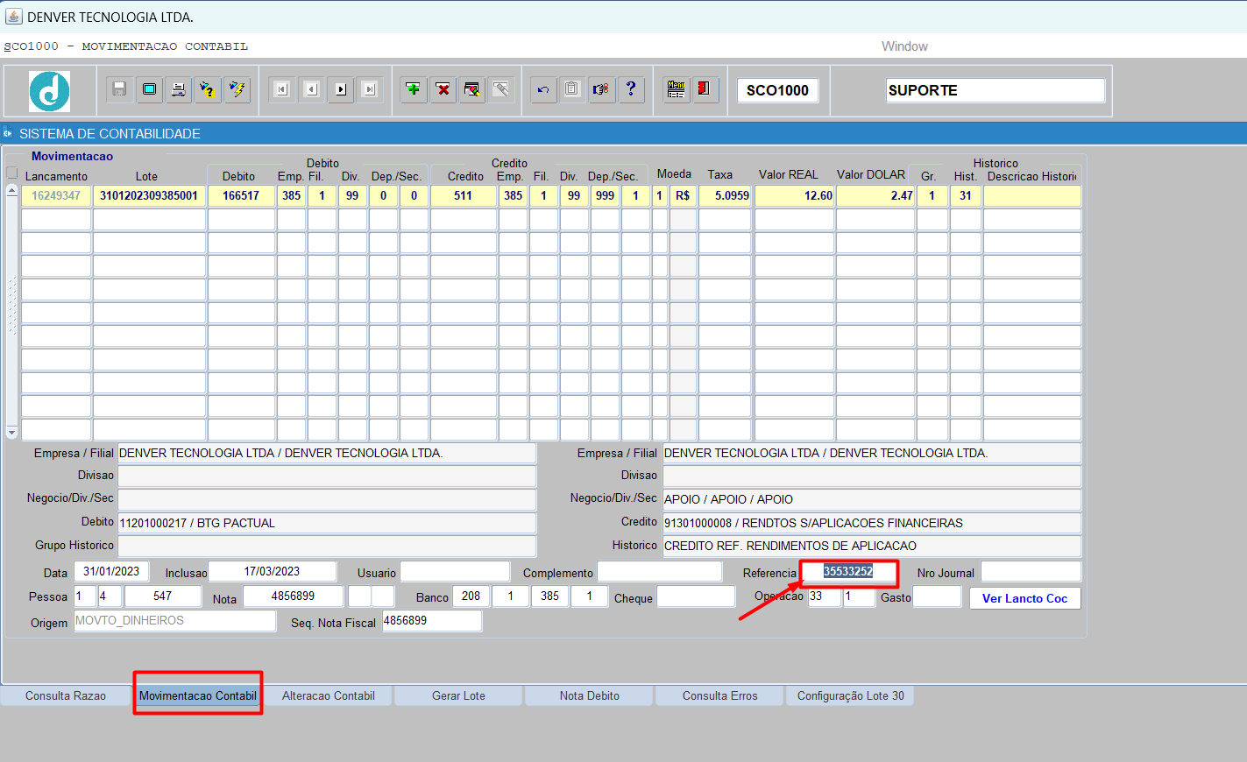Delete the record with the red X icon
Viewport: 1247px width, 762px height.
click(x=443, y=89)
